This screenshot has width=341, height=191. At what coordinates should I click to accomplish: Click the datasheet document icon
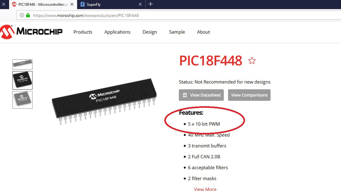(185, 95)
